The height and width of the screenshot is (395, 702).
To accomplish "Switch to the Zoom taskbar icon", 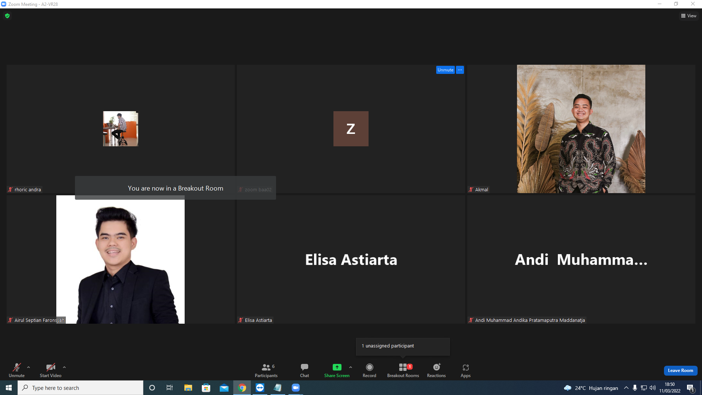I will pos(296,388).
